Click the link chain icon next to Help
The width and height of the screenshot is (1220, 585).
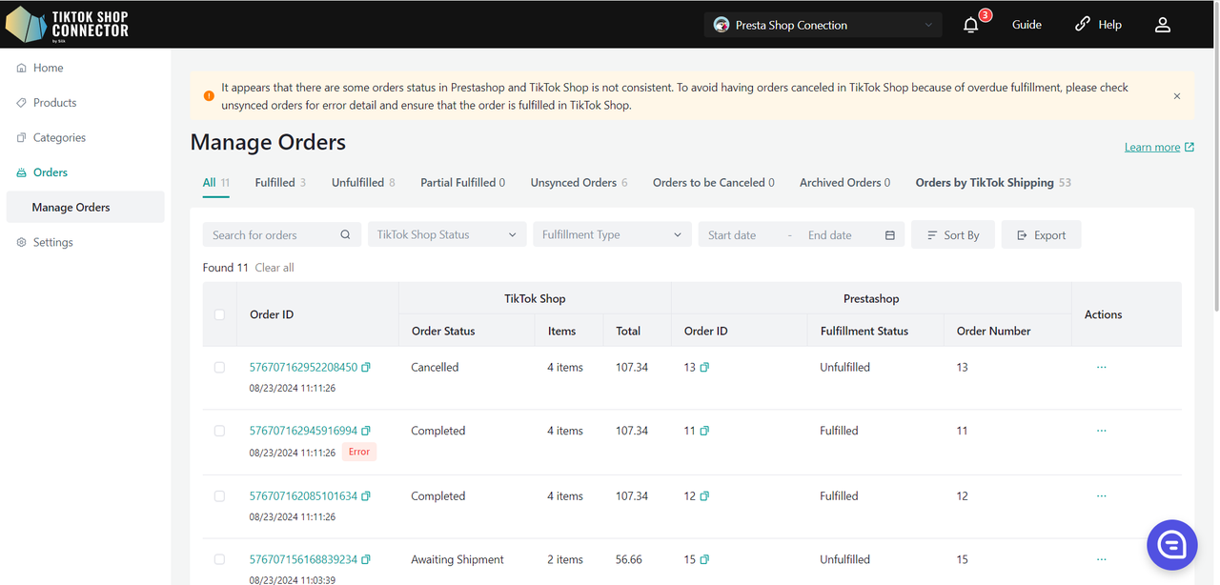point(1083,25)
